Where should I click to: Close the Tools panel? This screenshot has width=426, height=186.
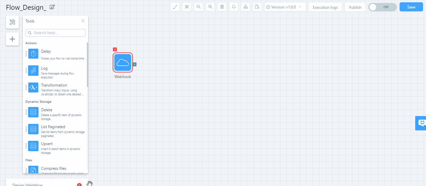coord(83,21)
